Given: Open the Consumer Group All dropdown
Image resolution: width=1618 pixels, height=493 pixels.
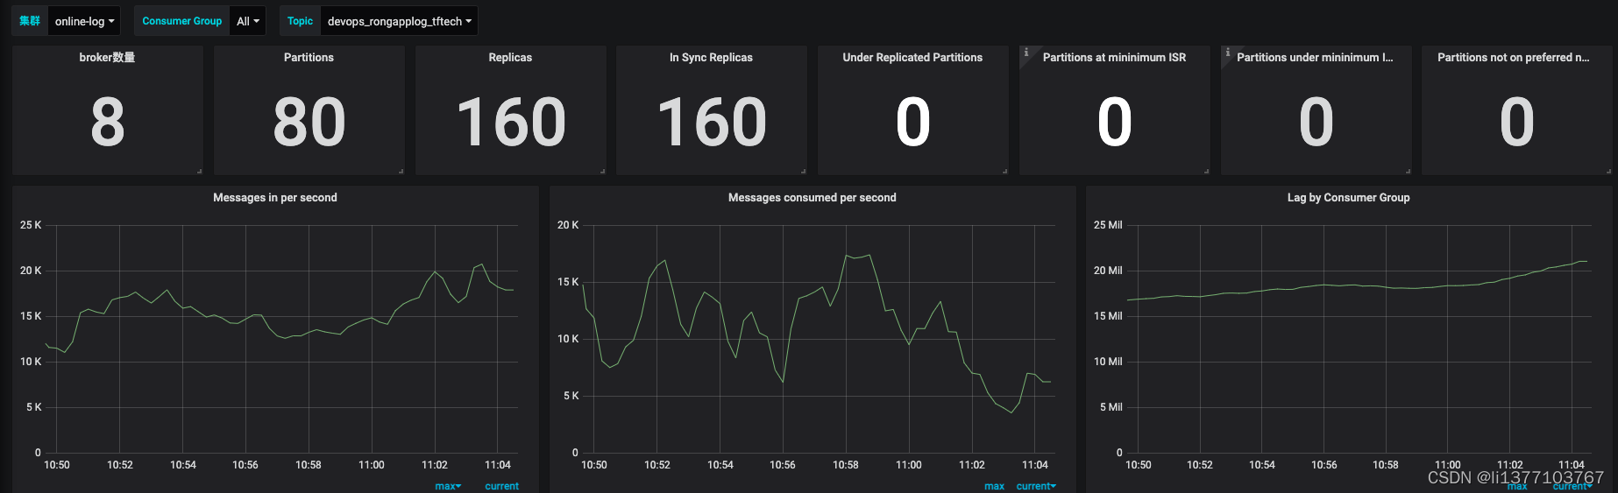Looking at the screenshot, I should (x=248, y=21).
